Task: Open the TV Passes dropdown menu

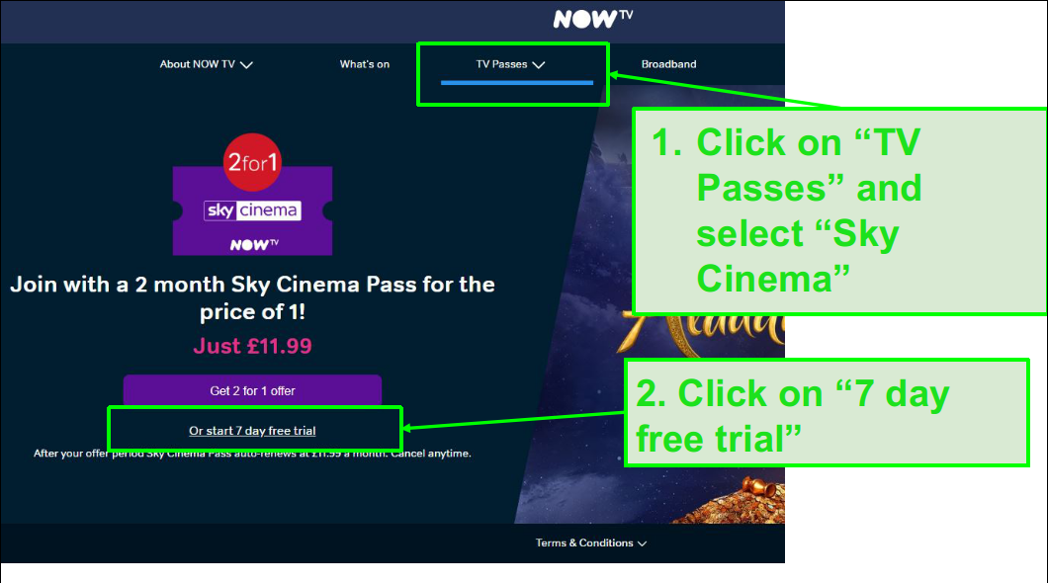Action: (x=510, y=64)
